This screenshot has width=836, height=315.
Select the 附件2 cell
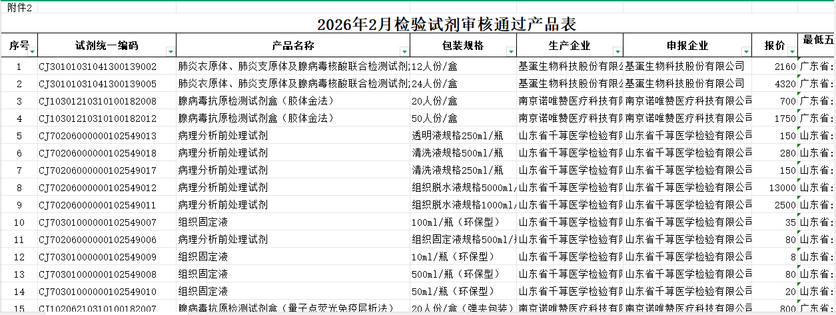coord(19,6)
